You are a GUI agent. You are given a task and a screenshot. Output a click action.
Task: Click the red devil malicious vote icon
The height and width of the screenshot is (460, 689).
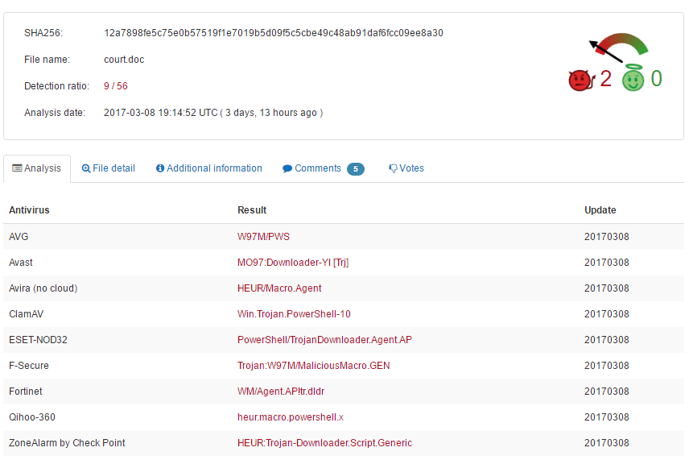coord(581,80)
